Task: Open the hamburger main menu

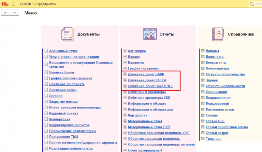Action: click(13, 4)
